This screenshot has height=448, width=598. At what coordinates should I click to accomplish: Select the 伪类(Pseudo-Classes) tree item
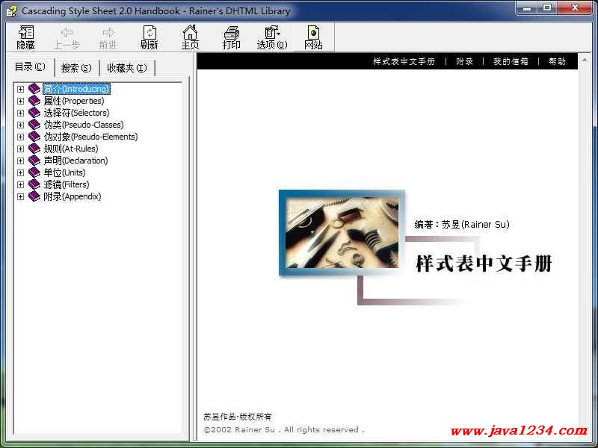coord(83,125)
